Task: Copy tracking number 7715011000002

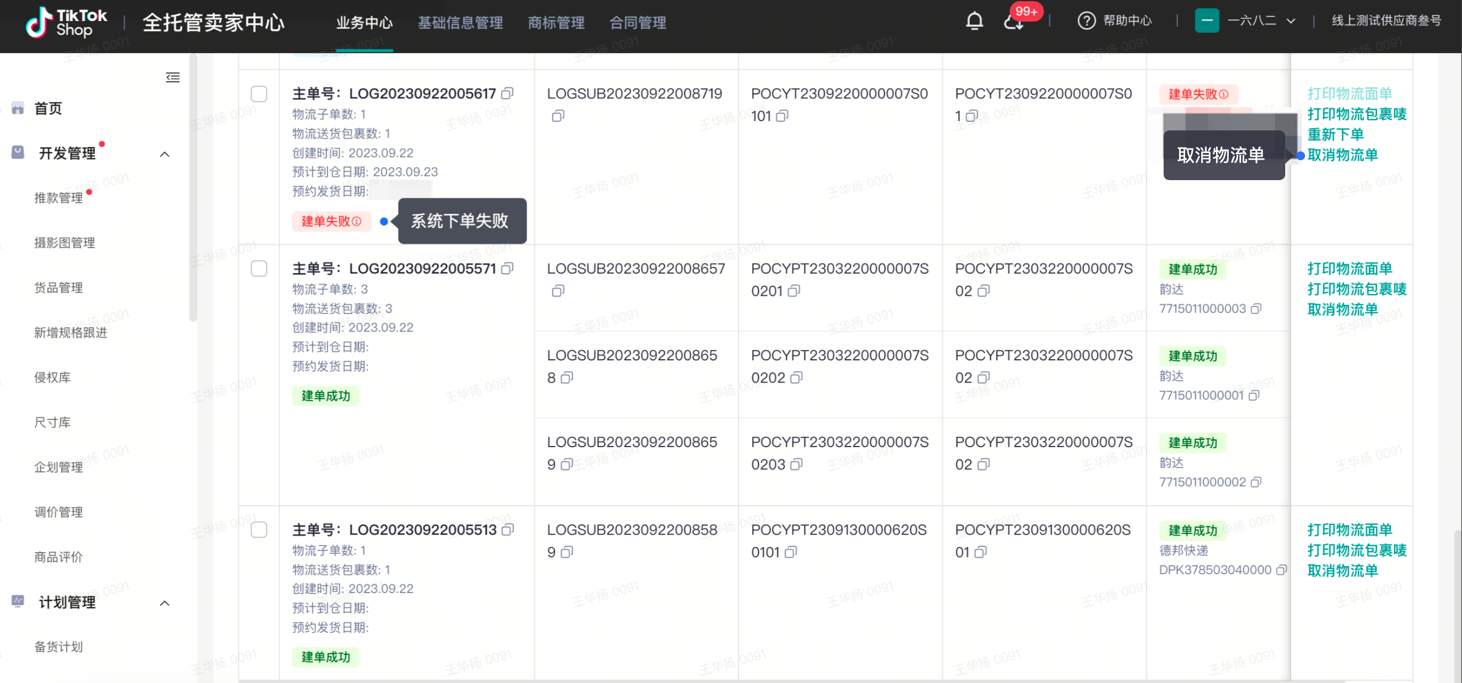Action: [1256, 482]
